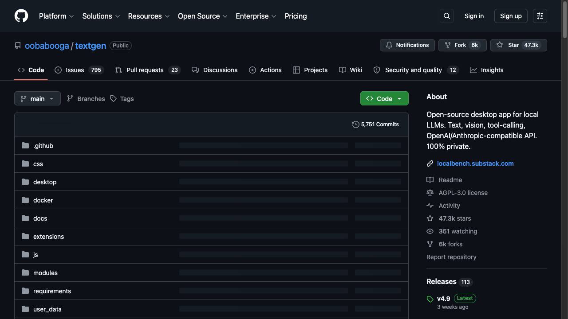Click the GitHub octocat logo
Screen dimensions: 568x319
coord(21,16)
